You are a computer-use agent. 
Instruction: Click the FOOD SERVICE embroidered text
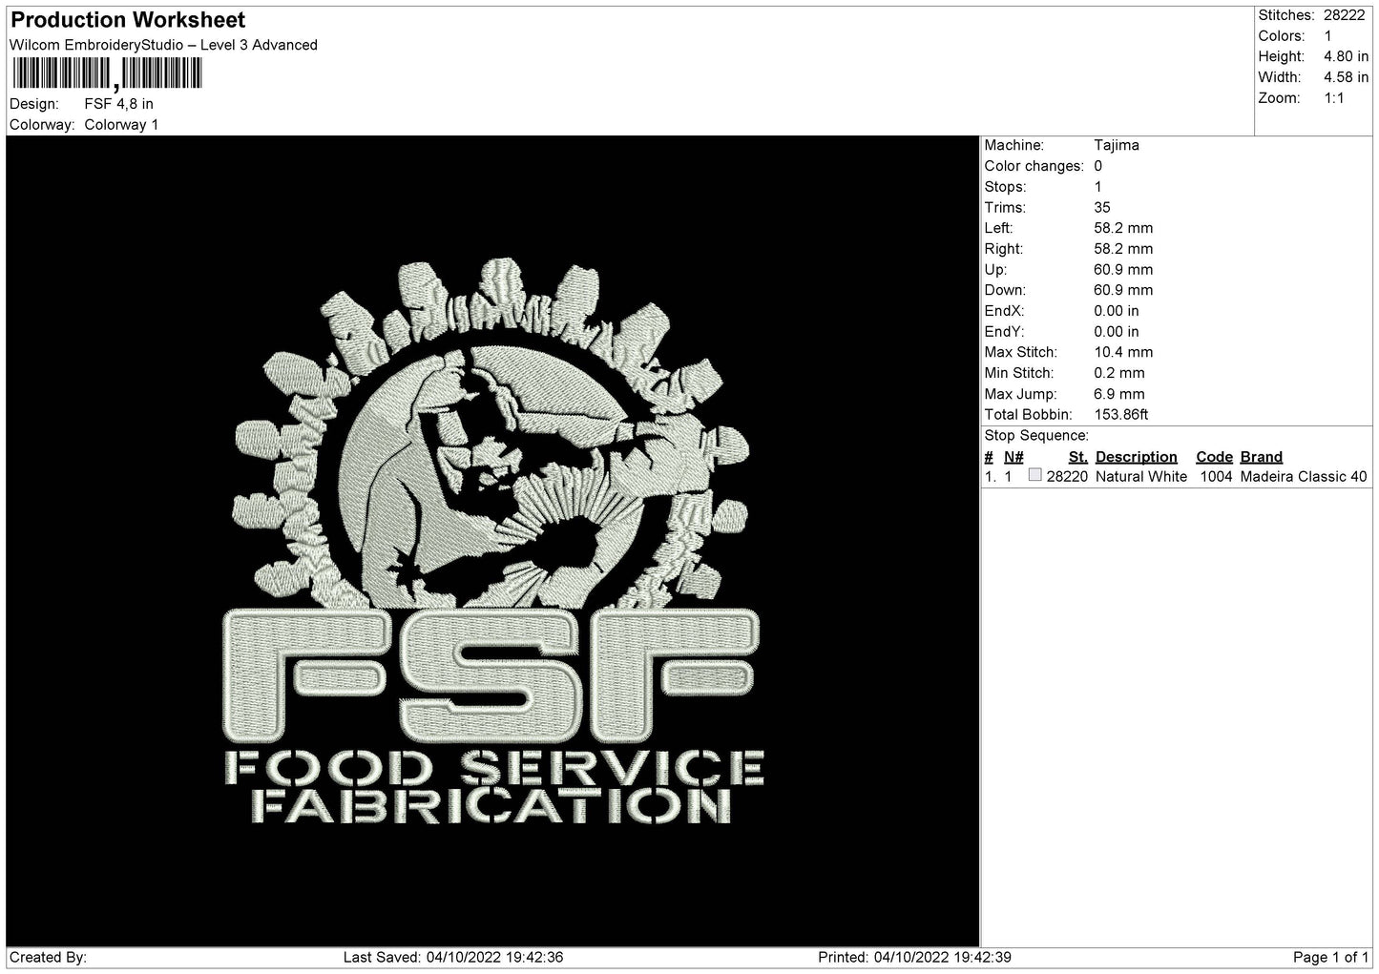(492, 766)
